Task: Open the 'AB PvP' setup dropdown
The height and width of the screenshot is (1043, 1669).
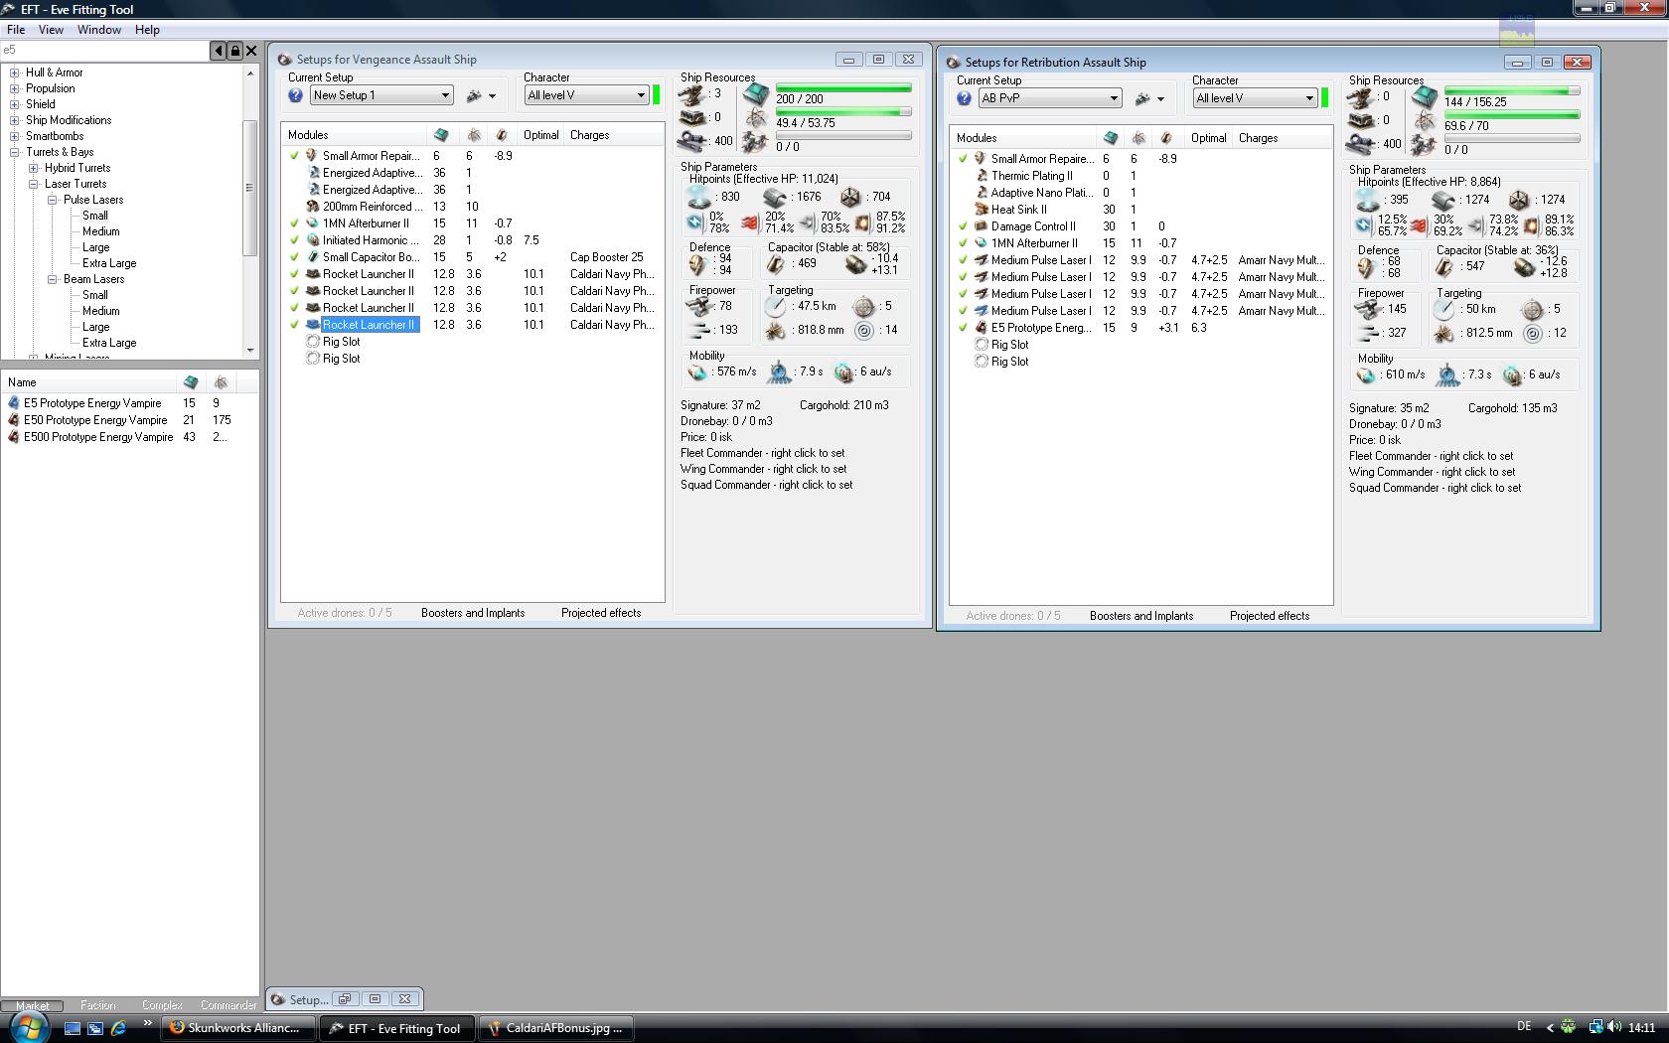Action: click(x=1051, y=98)
